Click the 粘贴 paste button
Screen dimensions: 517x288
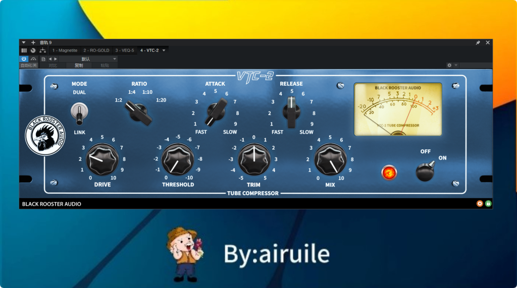pos(105,65)
